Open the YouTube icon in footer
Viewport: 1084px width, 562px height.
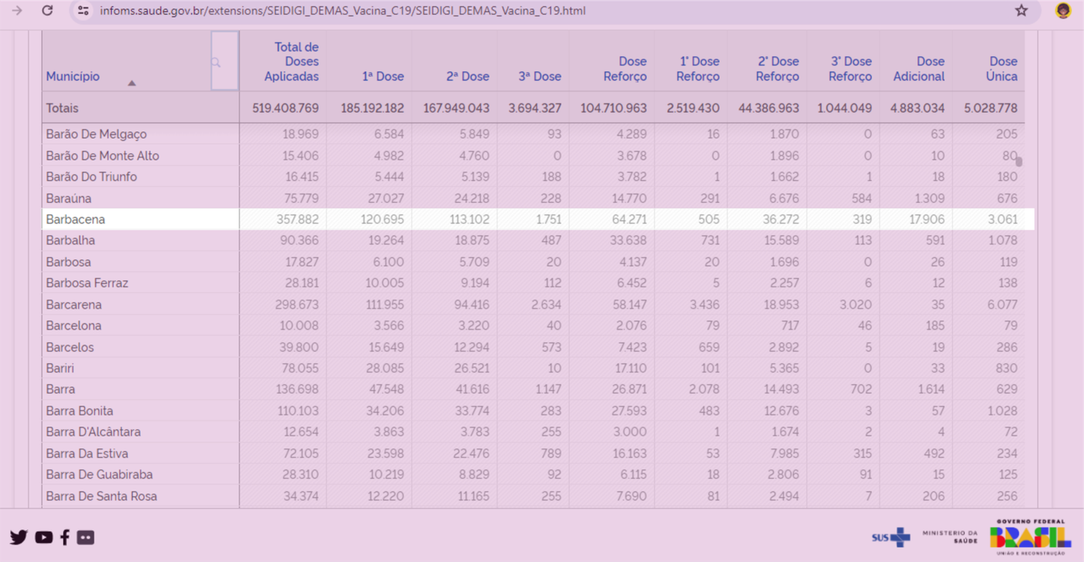[x=44, y=537]
